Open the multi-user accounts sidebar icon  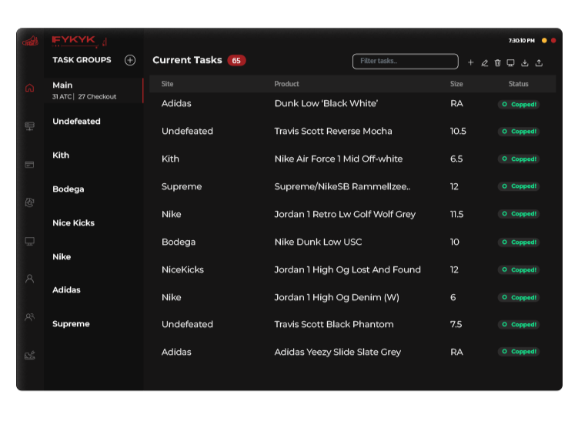tap(29, 316)
